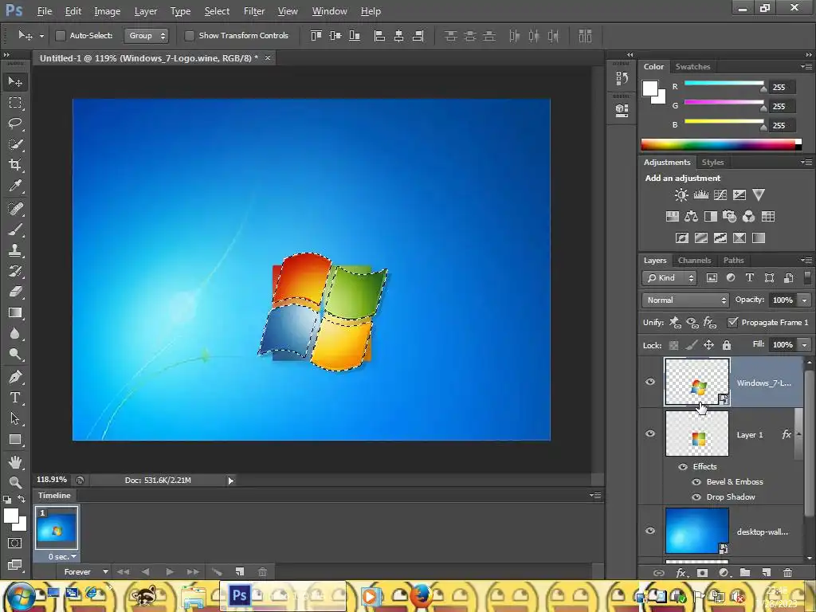816x612 pixels.
Task: Open the Filter menu
Action: pyautogui.click(x=254, y=11)
